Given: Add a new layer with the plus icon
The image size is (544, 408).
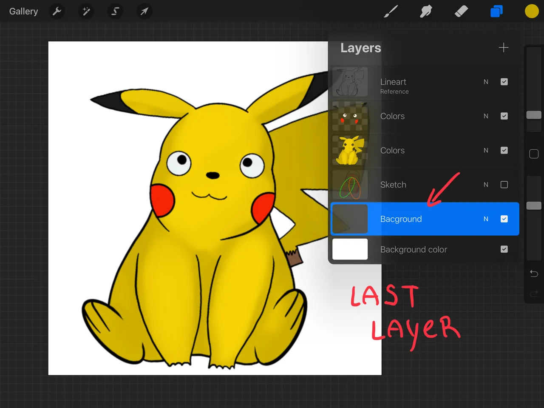Looking at the screenshot, I should point(504,48).
